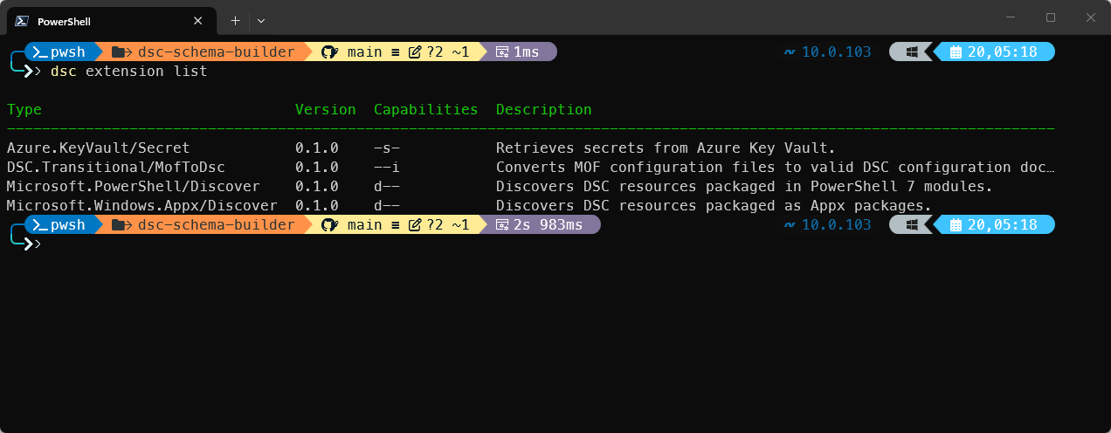Click the execution timer icon beside 1ms
Image resolution: width=1111 pixels, height=433 pixels.
coord(502,52)
